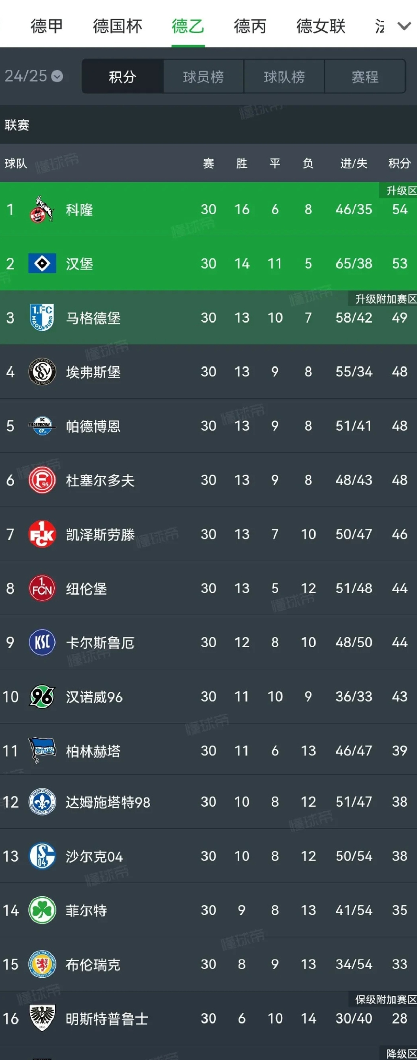The image size is (417, 1060).
Task: Tap the 纽伦堡 FCN club badge
Action: click(x=42, y=588)
